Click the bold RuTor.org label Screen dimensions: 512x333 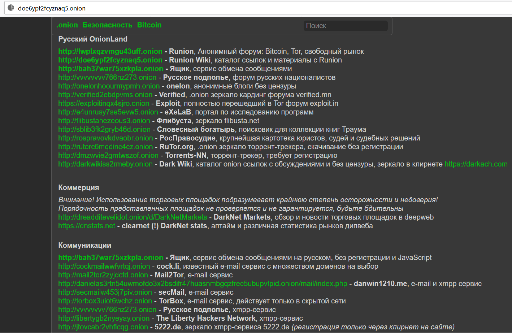[177, 147]
